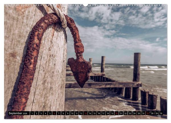Viewport: 171px width, 123px height.
Task: Click the tallest wooden groyne post
Action: coord(136,77)
